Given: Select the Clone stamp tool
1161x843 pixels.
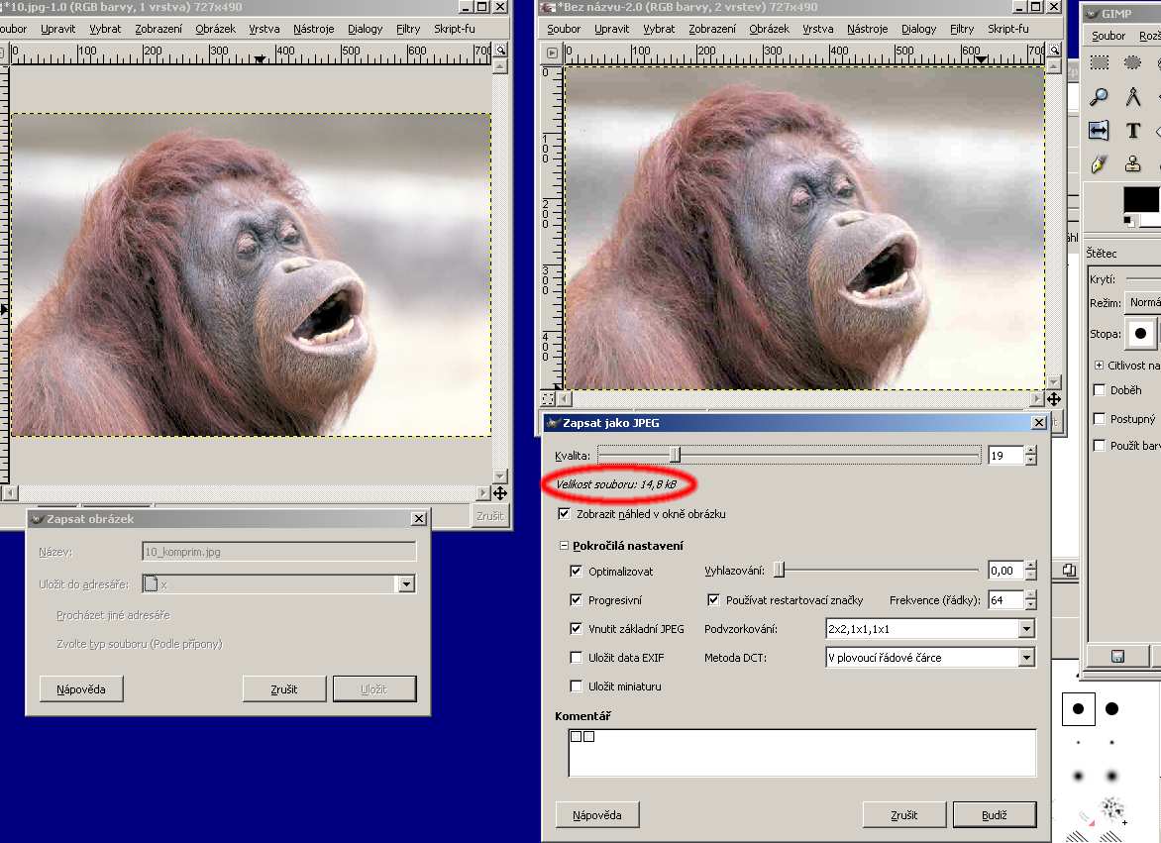Looking at the screenshot, I should (1133, 164).
